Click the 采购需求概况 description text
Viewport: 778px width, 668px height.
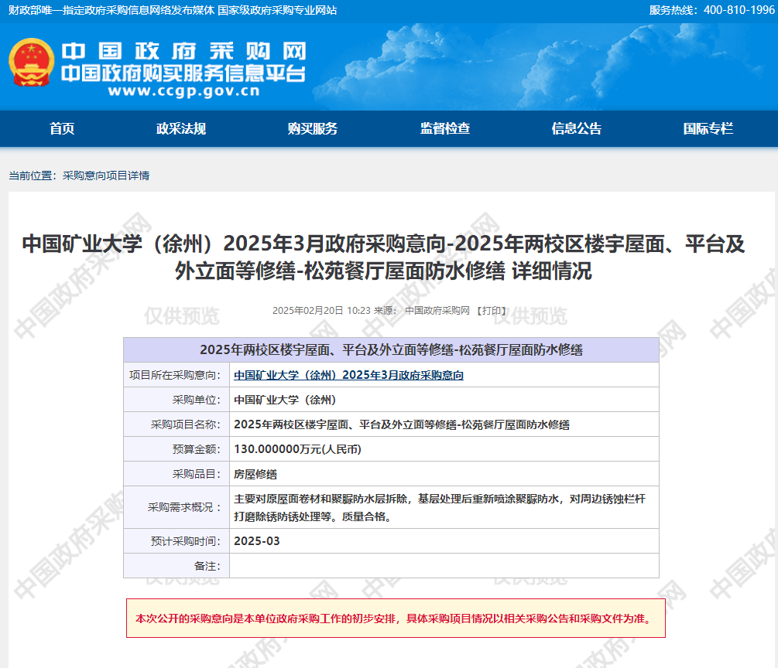click(x=440, y=507)
